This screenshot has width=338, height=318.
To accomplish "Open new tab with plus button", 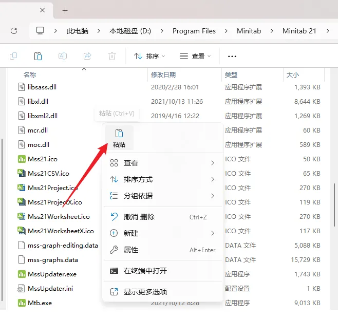I will coord(65,10).
